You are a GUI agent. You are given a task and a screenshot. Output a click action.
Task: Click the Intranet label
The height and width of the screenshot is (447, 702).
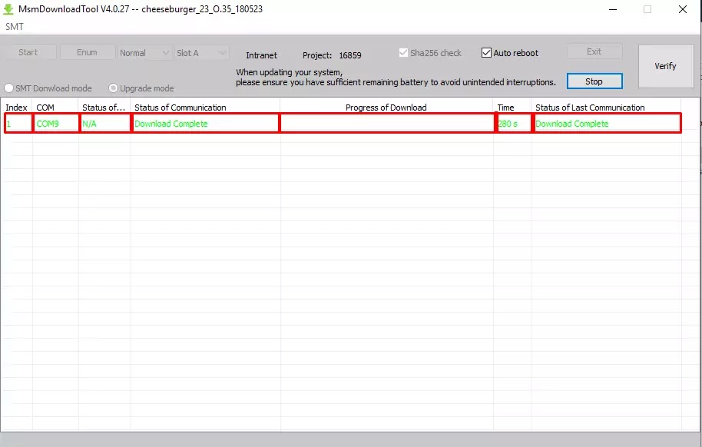261,55
